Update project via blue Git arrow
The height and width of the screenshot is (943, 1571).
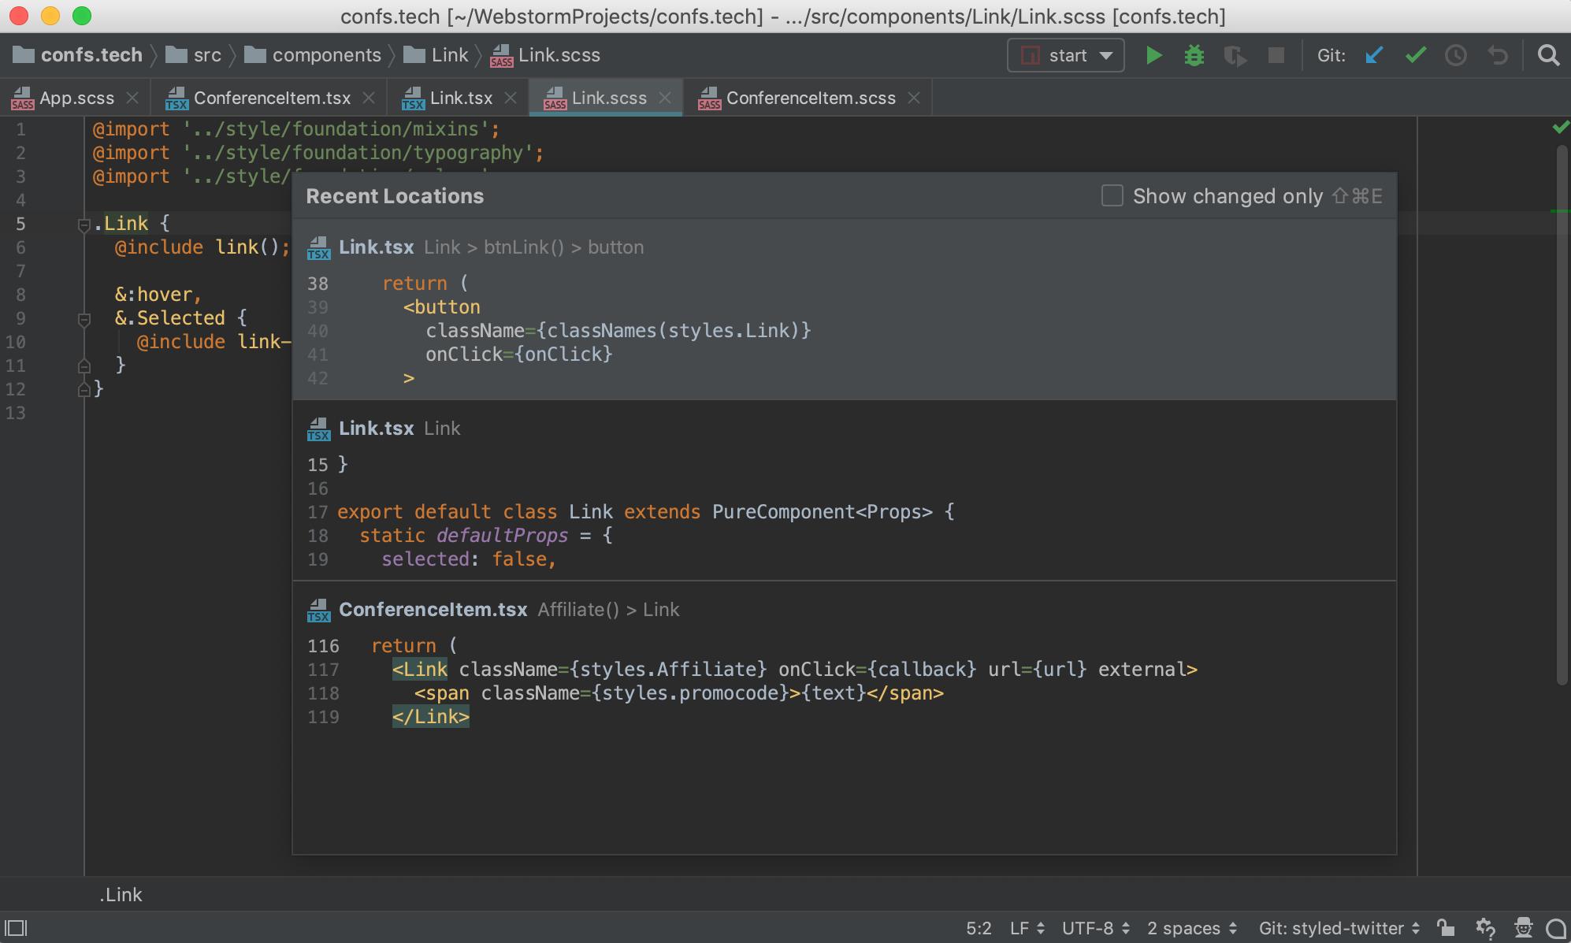(1374, 55)
